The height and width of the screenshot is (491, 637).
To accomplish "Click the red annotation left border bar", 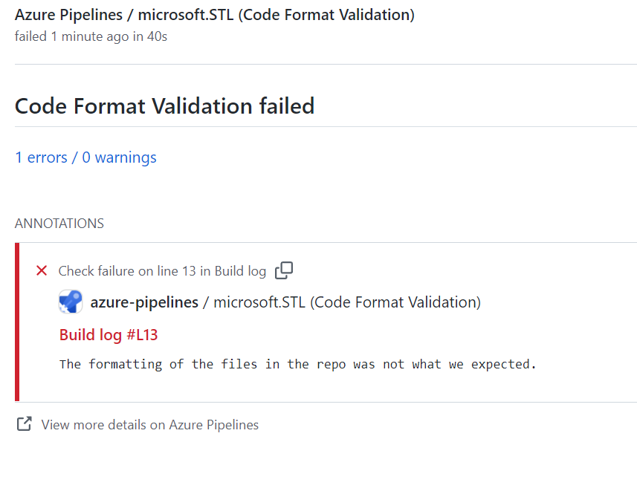I will click(x=17, y=322).
